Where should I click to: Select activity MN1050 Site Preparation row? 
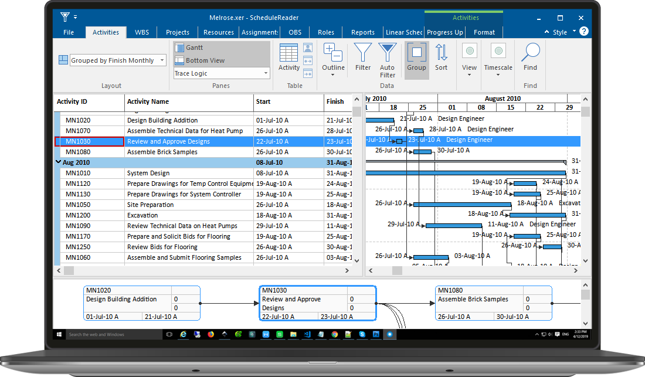click(150, 205)
